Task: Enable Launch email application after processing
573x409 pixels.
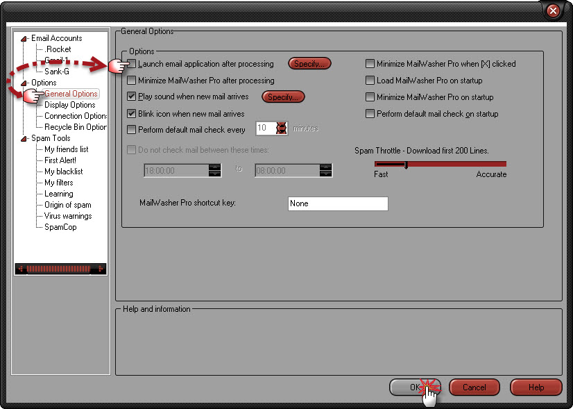Action: tap(132, 64)
